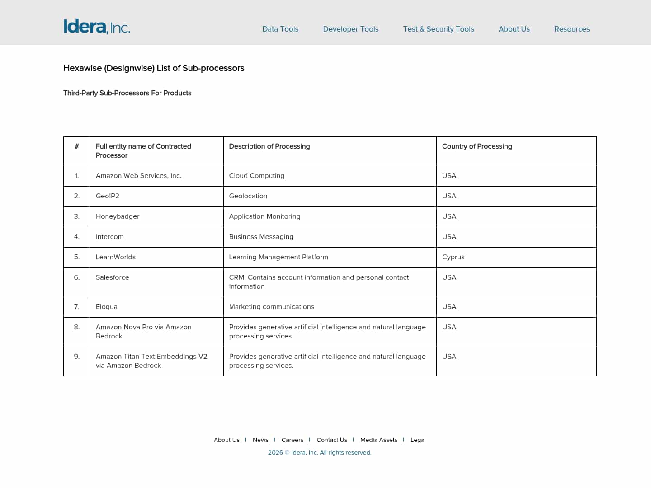Open the Careers page

tap(292, 440)
